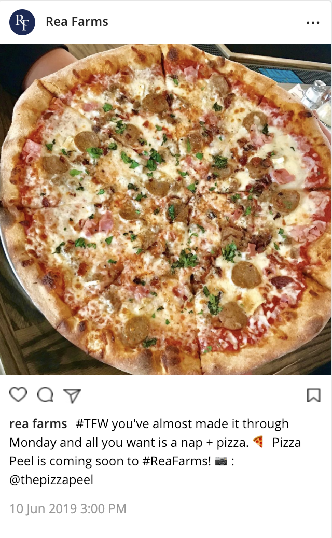The width and height of the screenshot is (332, 538).
Task: Click the camera emoji in the caption
Action: (x=221, y=461)
